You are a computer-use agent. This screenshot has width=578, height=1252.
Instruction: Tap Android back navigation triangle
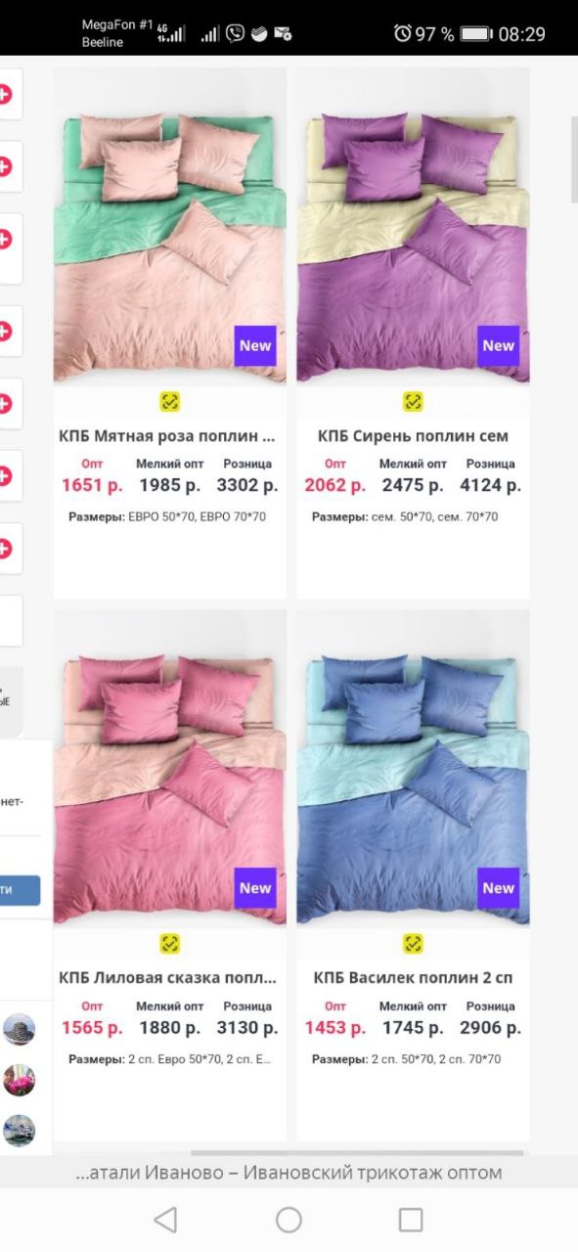(x=165, y=1219)
